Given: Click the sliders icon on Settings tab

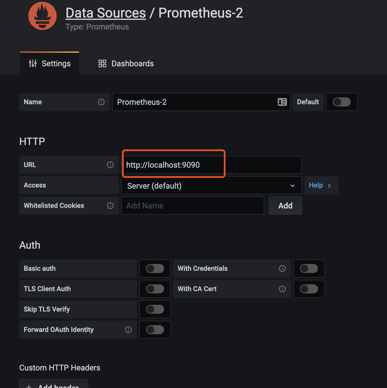Looking at the screenshot, I should 33,63.
